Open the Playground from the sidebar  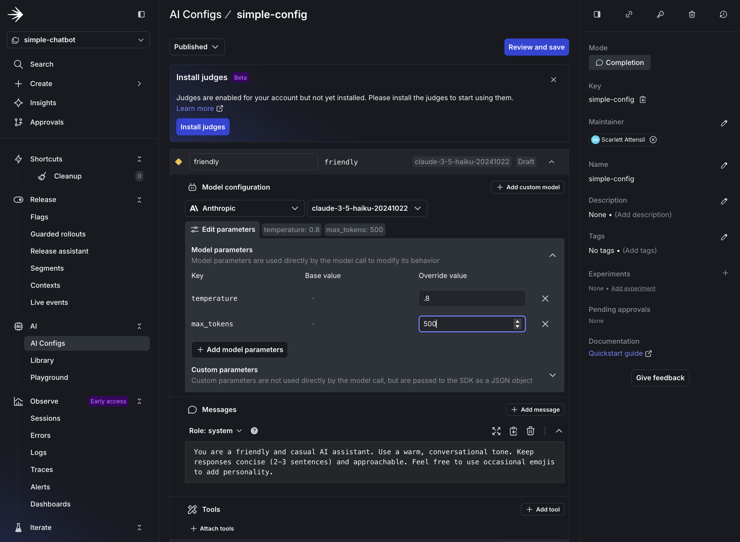click(x=49, y=377)
